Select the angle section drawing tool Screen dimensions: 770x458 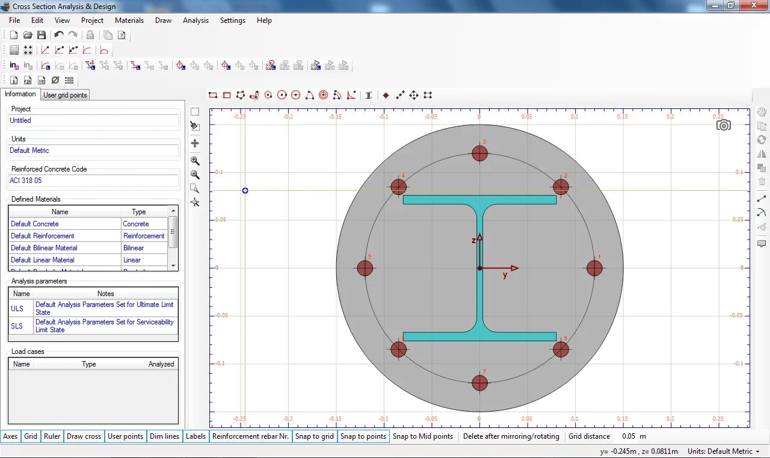[254, 95]
